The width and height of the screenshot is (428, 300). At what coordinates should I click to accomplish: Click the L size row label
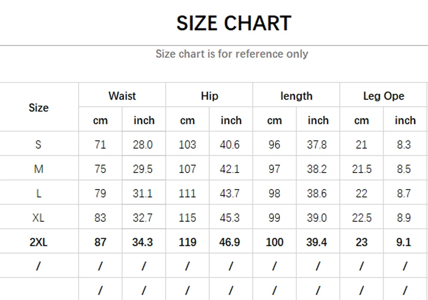coord(39,193)
